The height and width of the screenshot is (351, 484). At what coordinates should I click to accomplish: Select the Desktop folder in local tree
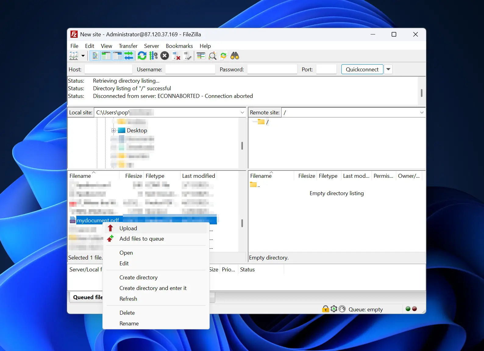click(137, 131)
